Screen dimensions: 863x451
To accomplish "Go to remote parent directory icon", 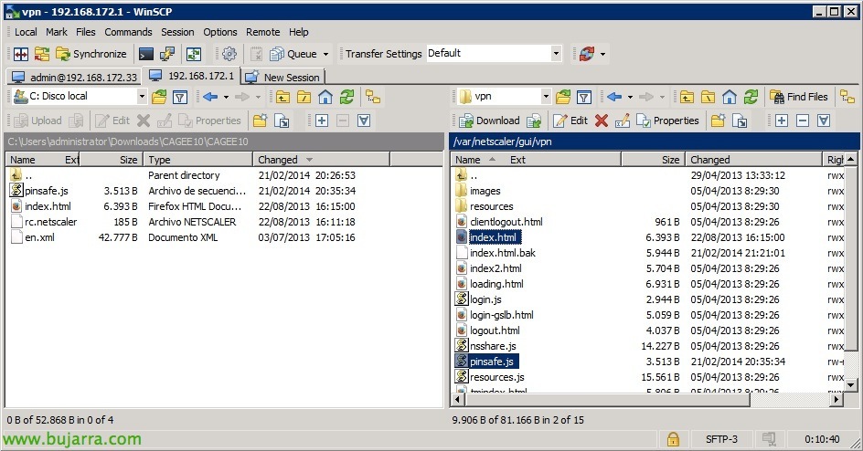I will (x=687, y=98).
